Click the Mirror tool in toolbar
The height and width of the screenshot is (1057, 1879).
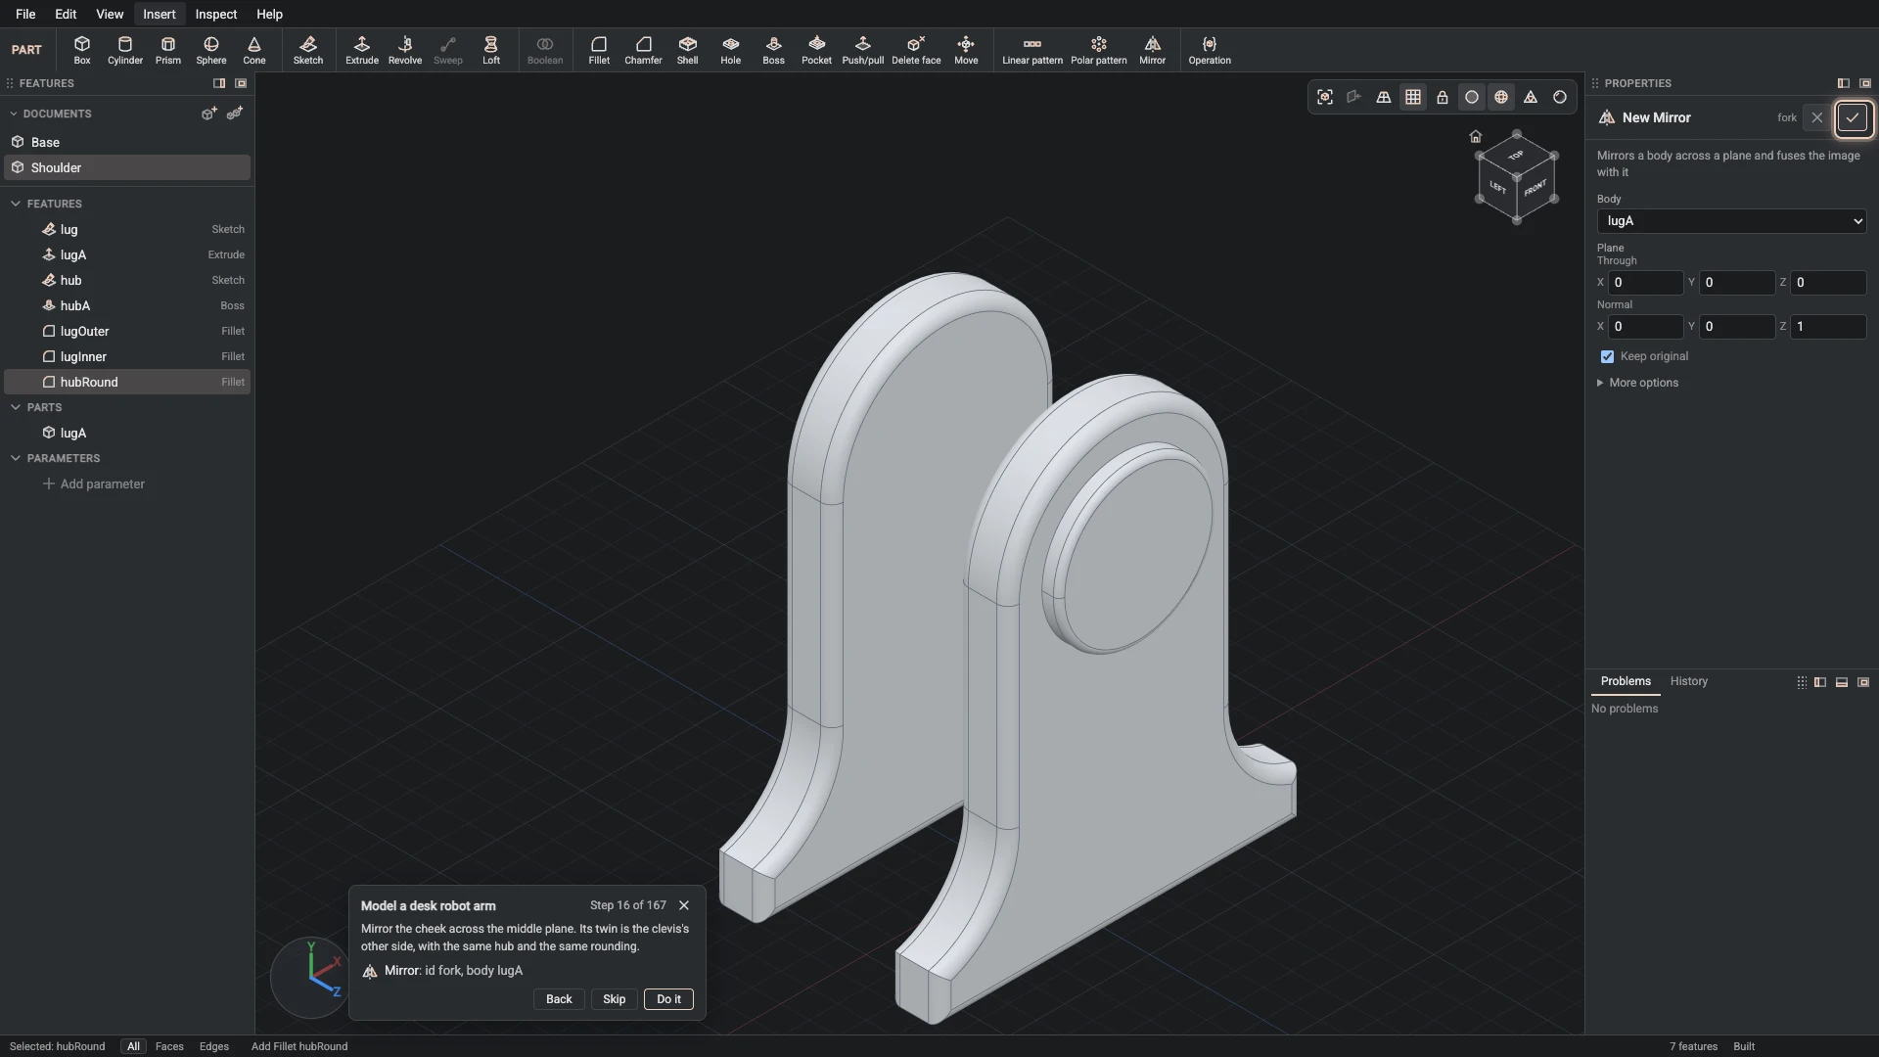click(1153, 50)
